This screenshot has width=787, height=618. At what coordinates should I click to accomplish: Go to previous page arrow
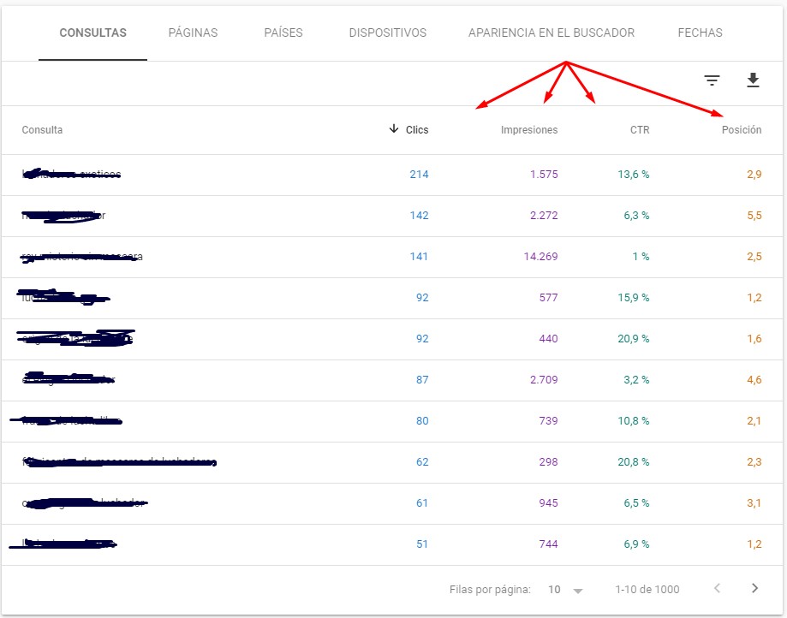point(717,588)
